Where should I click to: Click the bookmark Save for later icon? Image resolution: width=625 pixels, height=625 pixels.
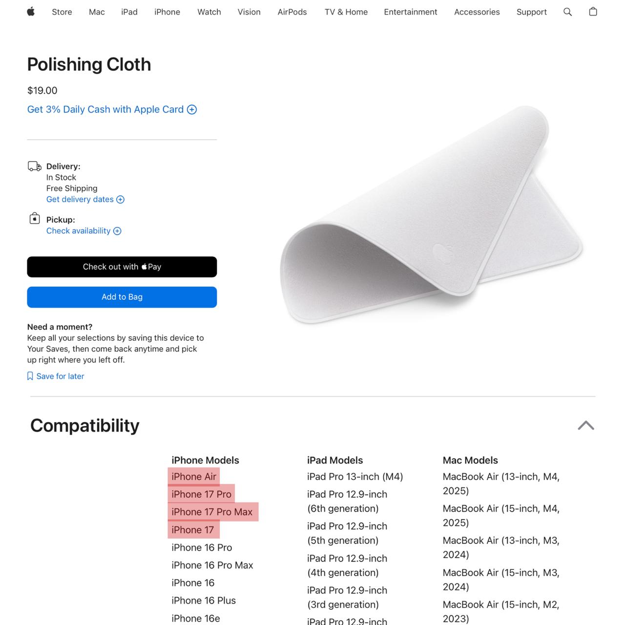point(30,376)
